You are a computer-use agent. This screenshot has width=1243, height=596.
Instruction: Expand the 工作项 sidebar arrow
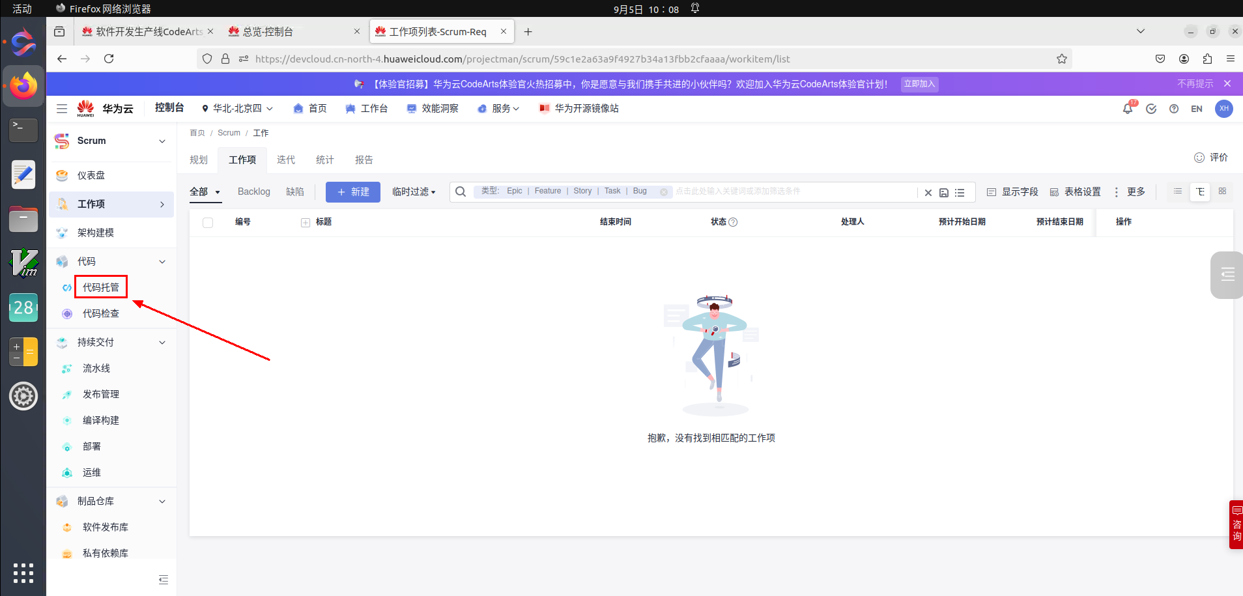pyautogui.click(x=162, y=205)
